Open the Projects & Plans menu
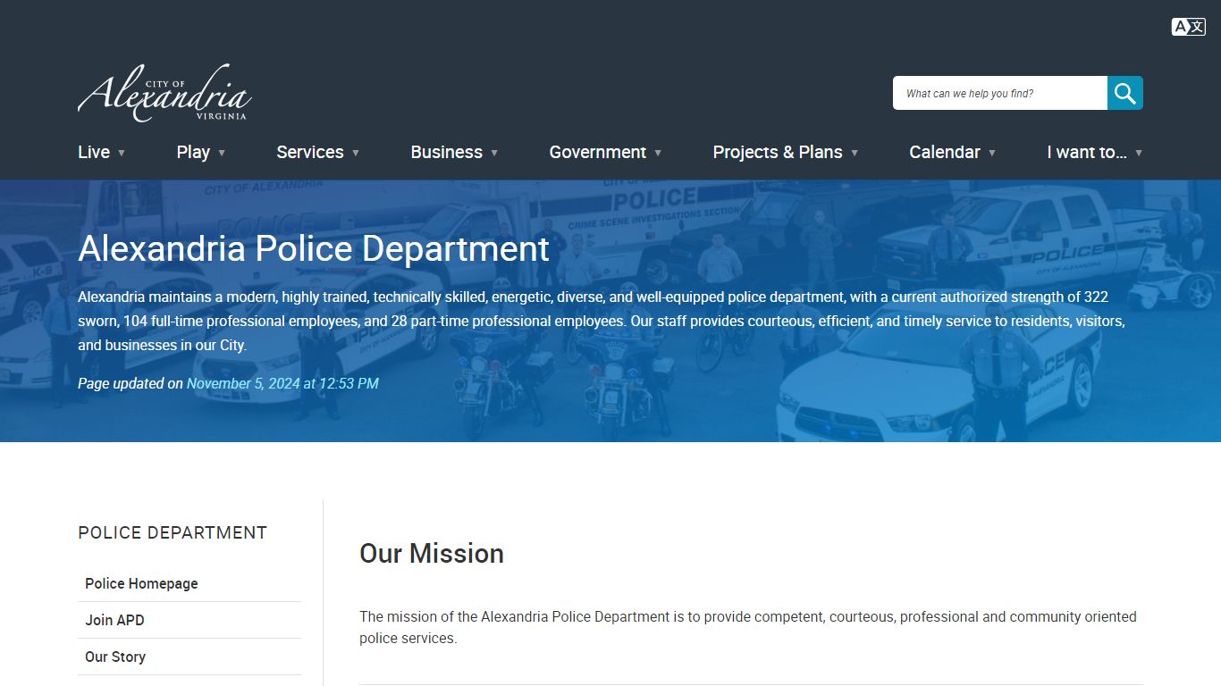This screenshot has width=1221, height=686. click(778, 152)
